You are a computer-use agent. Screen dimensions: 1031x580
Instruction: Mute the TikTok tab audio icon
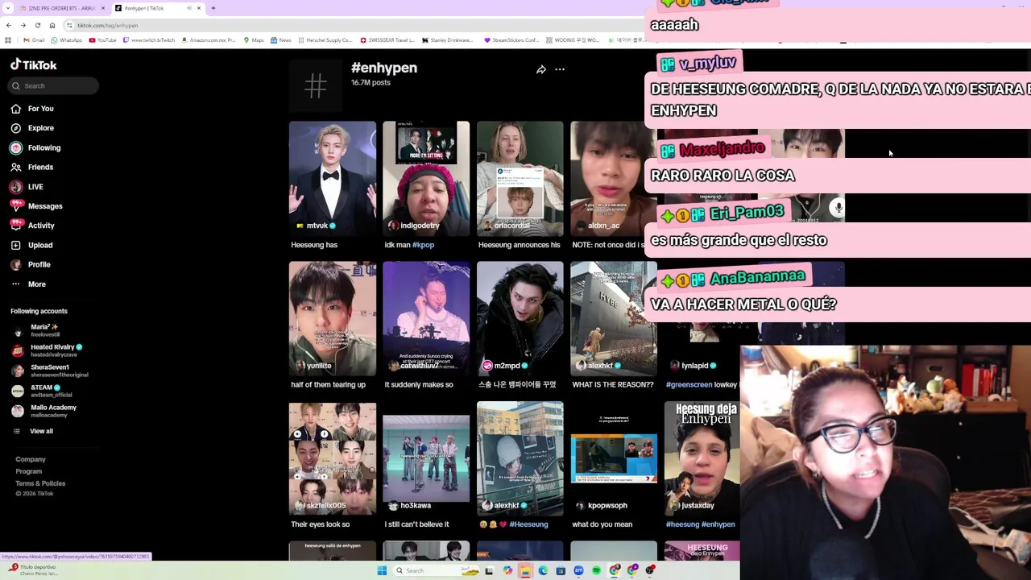click(x=189, y=8)
